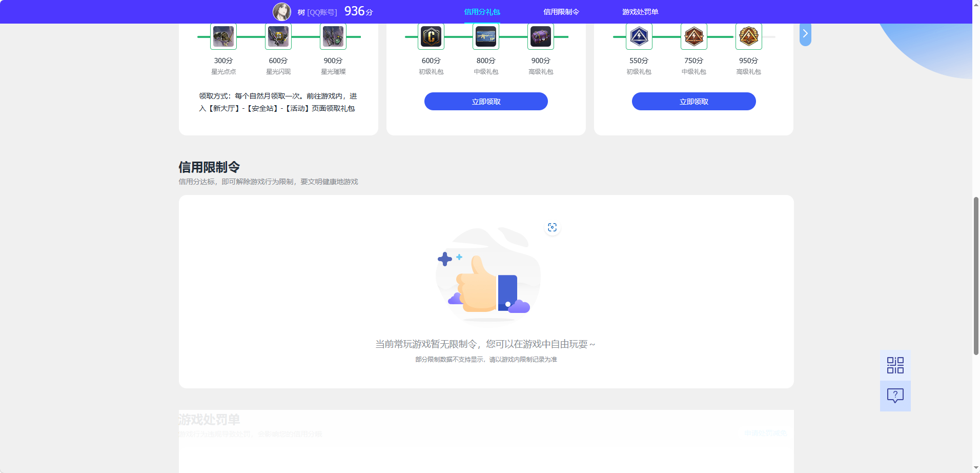This screenshot has height=473, width=980.
Task: Claim gift with middle card 立即领取 button
Action: (x=486, y=102)
